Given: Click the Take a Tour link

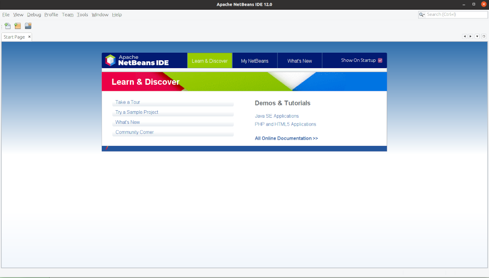Looking at the screenshot, I should click(x=128, y=102).
